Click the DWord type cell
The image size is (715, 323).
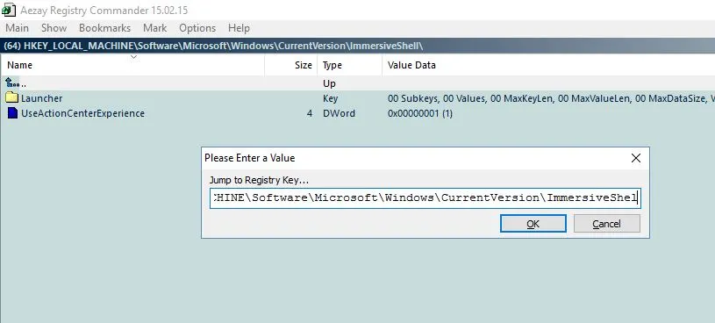click(x=339, y=113)
